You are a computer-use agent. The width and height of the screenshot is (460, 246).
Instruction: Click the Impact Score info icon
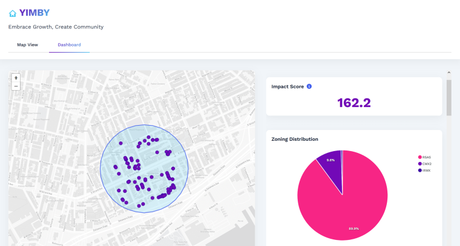point(309,86)
